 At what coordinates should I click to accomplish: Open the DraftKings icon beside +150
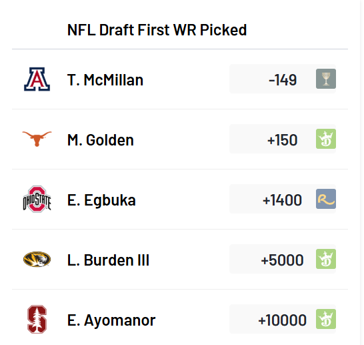tap(326, 139)
